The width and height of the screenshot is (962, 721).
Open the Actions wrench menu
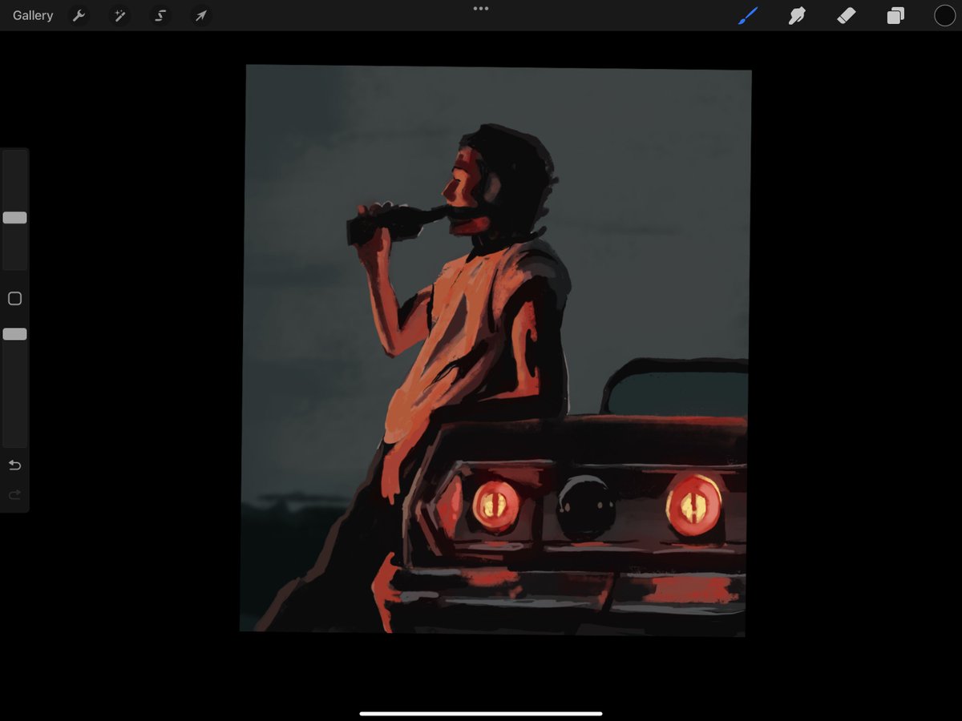pos(79,15)
